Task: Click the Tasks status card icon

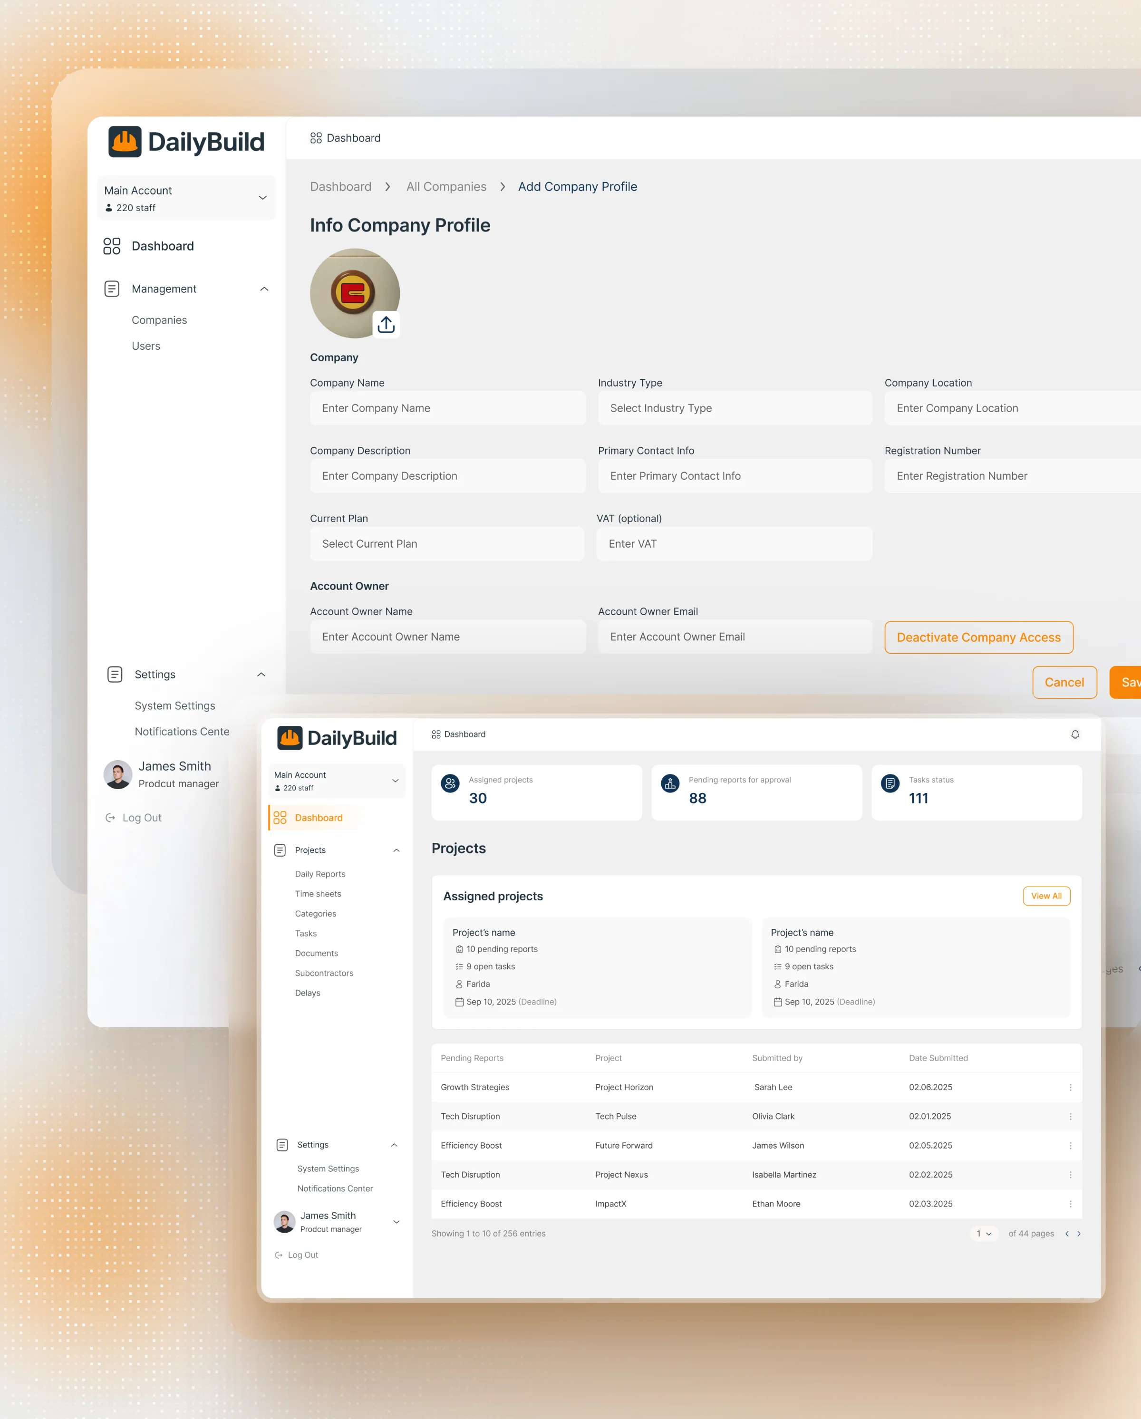Action: (890, 783)
